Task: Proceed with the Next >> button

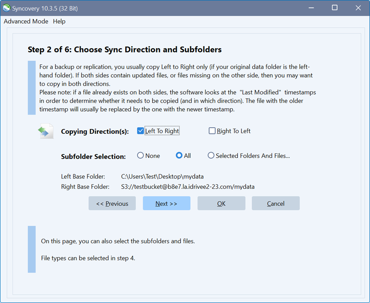Action: tap(166, 203)
